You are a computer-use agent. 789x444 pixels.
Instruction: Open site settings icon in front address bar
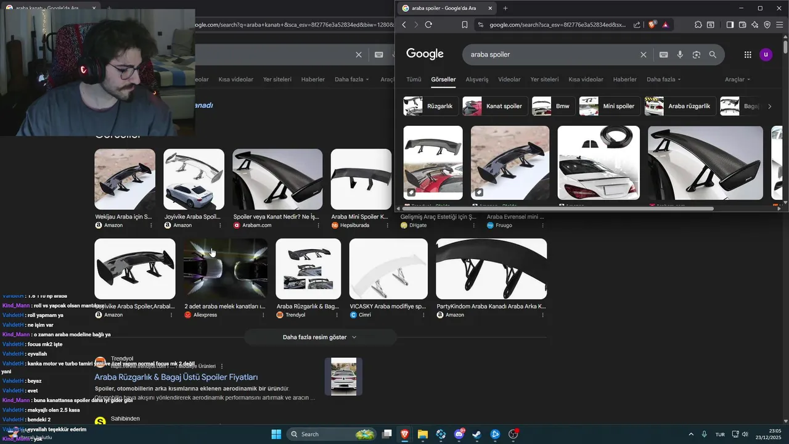481,25
